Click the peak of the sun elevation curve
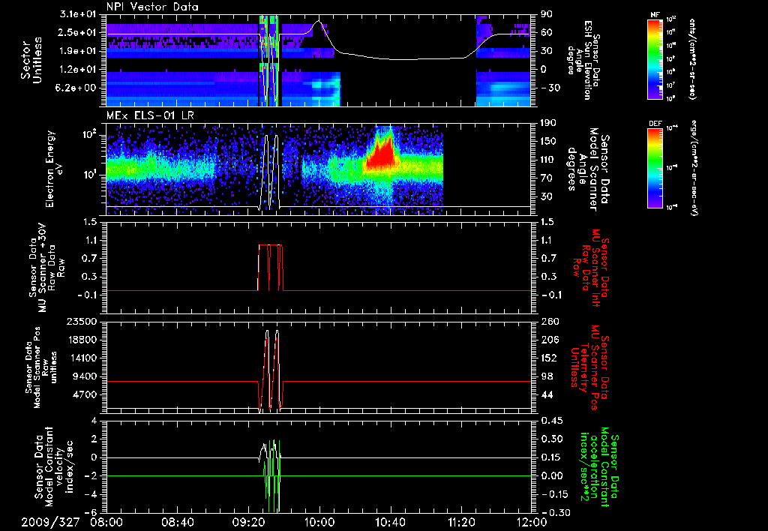The width and height of the screenshot is (768, 531). coord(318,21)
